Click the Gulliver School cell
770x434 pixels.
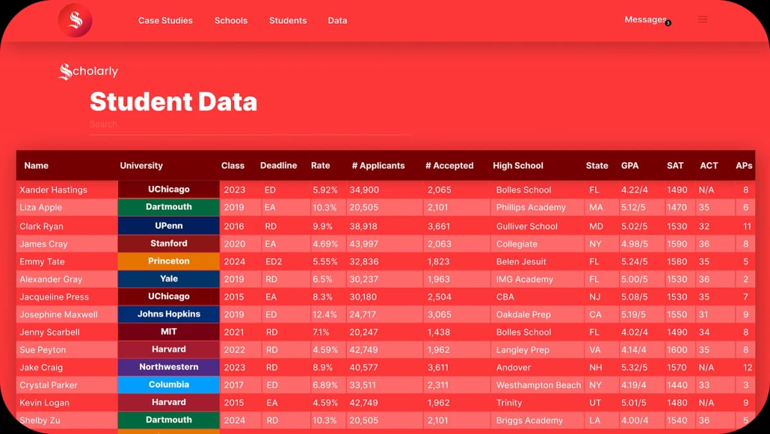point(527,226)
